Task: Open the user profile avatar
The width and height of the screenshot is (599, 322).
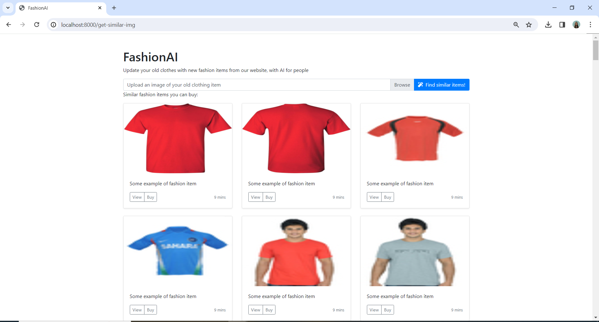Action: click(576, 25)
